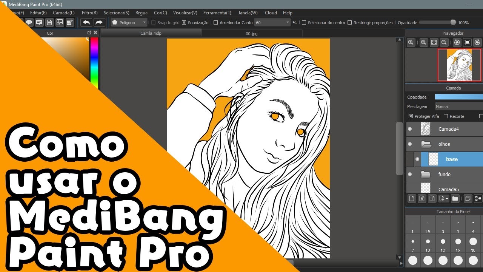Hide the olhos folder visibility
This screenshot has width=483, height=272.
pyautogui.click(x=410, y=144)
